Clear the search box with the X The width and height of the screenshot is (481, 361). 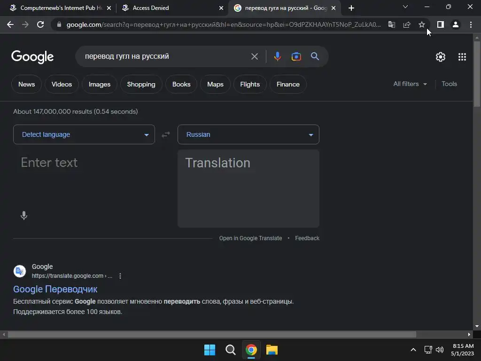[x=254, y=56]
